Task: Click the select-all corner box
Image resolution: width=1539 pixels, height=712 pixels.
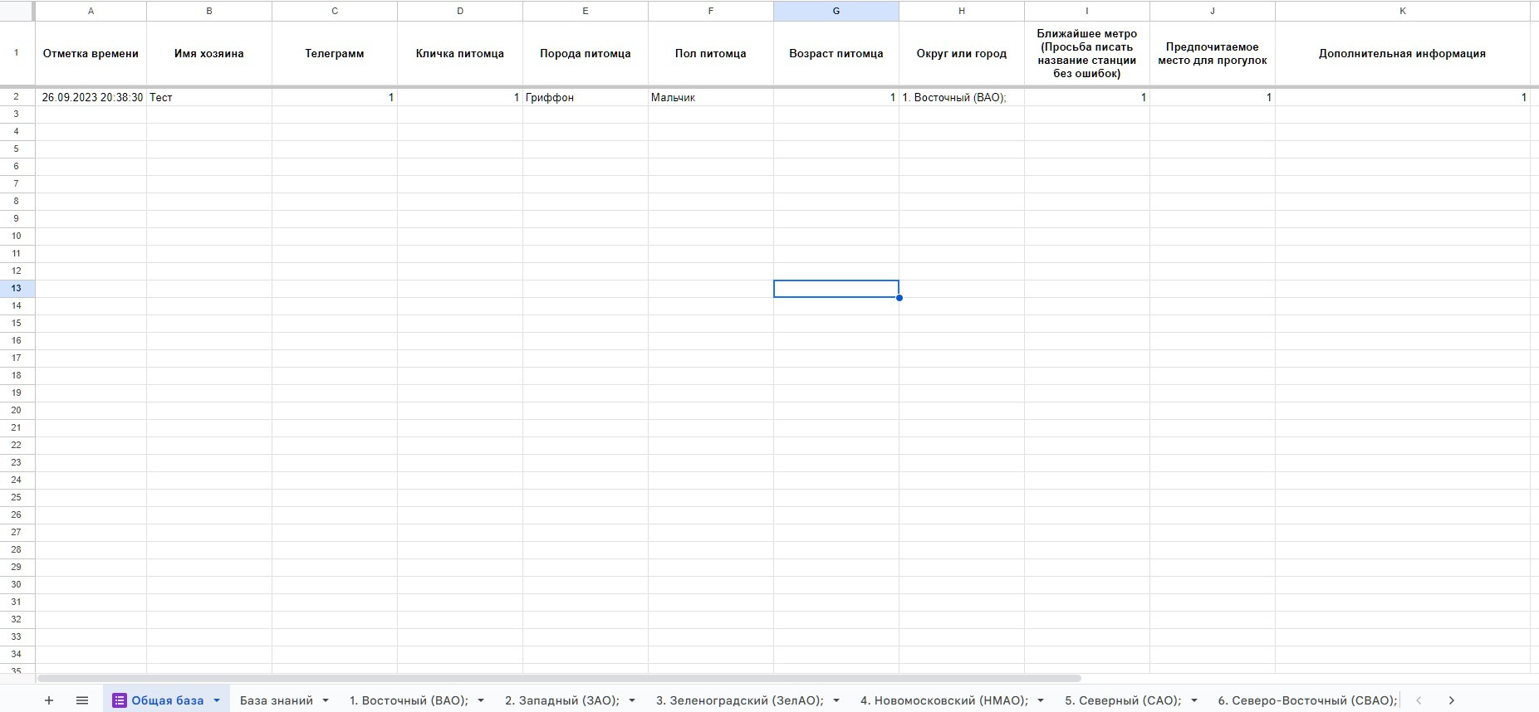Action: (17, 11)
